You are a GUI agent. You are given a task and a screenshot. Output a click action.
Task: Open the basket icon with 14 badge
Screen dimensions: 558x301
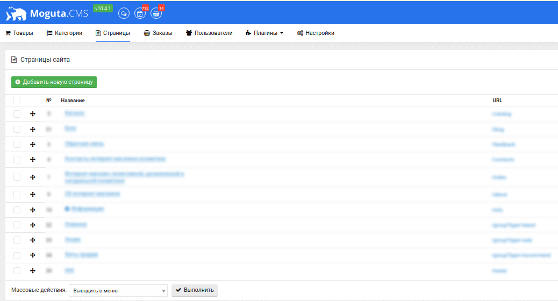point(156,13)
